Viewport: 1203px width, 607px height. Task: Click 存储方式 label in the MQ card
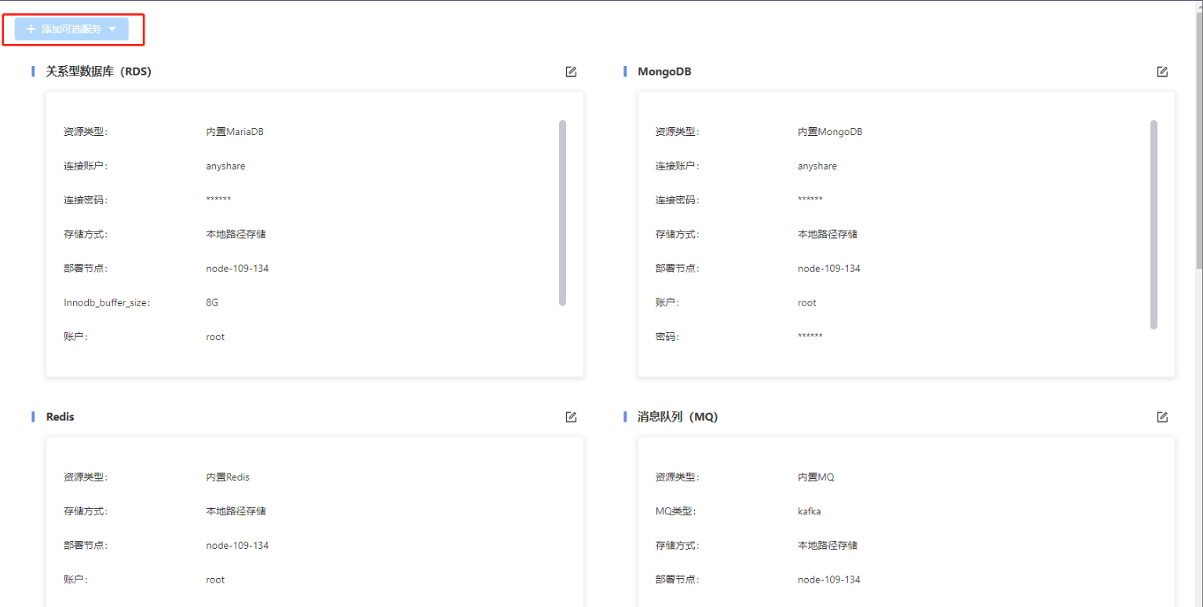tap(677, 546)
